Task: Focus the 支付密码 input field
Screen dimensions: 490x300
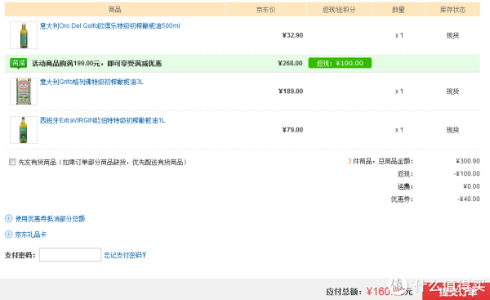Action: 70,255
